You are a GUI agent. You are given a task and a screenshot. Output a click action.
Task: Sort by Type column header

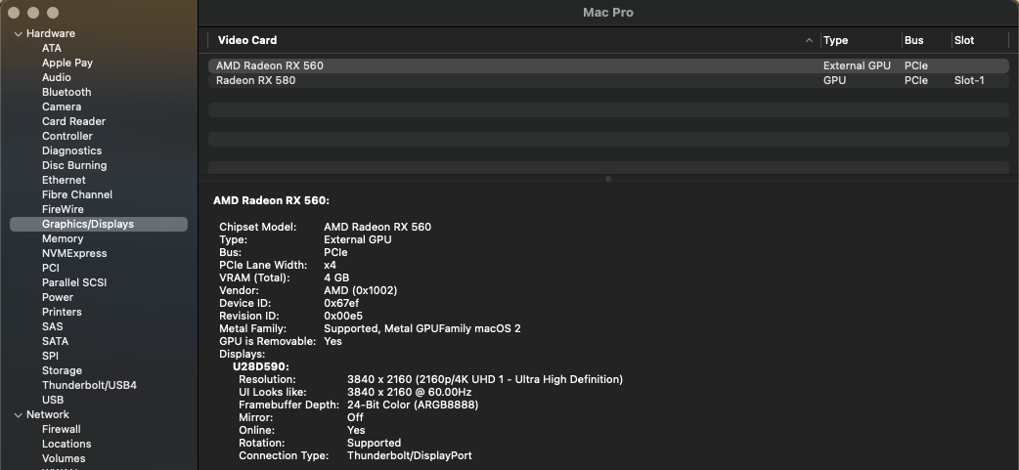pyautogui.click(x=835, y=40)
